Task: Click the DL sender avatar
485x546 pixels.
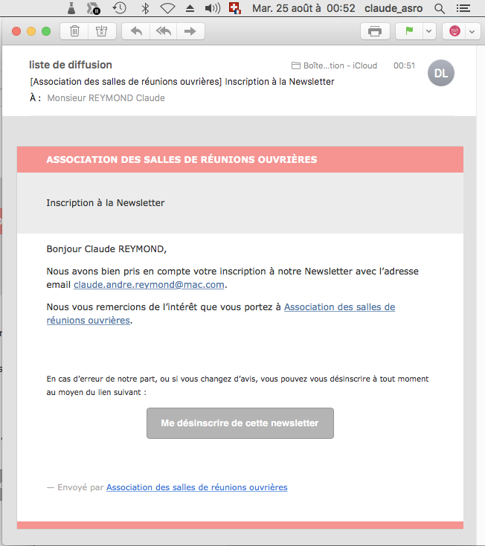Action: click(441, 73)
